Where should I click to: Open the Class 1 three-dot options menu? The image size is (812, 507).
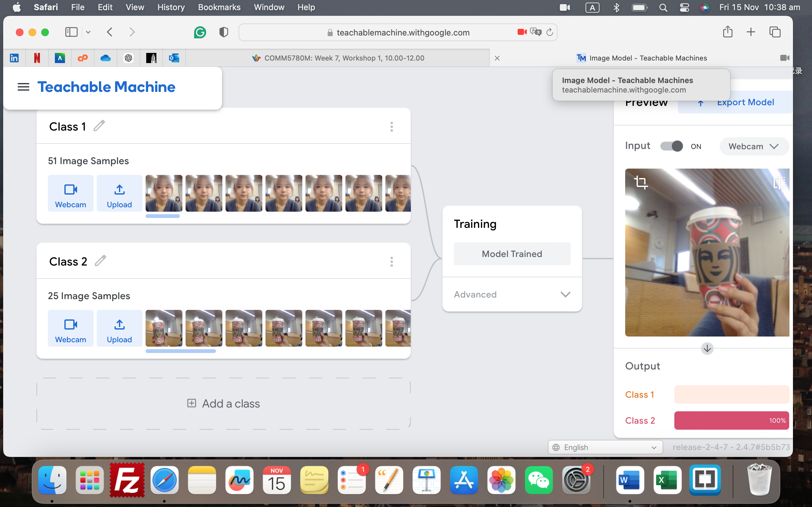click(392, 127)
